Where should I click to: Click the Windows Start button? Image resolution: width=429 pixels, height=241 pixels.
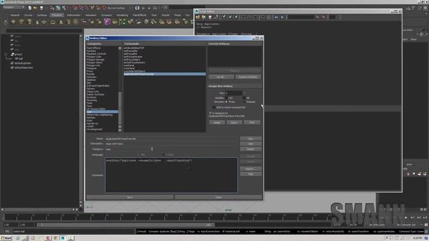tap(6, 238)
